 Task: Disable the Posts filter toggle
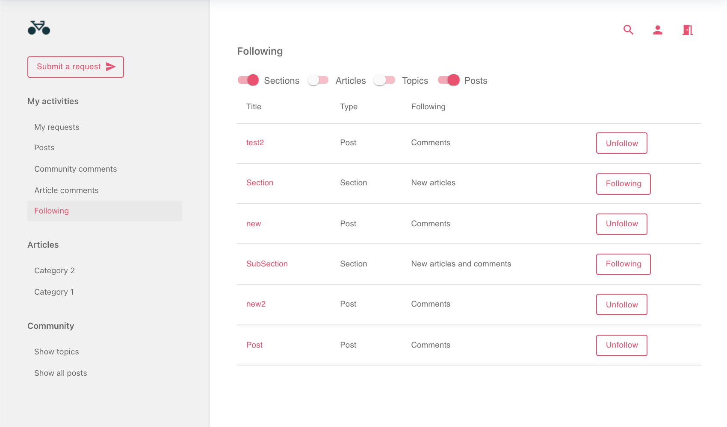pos(449,80)
